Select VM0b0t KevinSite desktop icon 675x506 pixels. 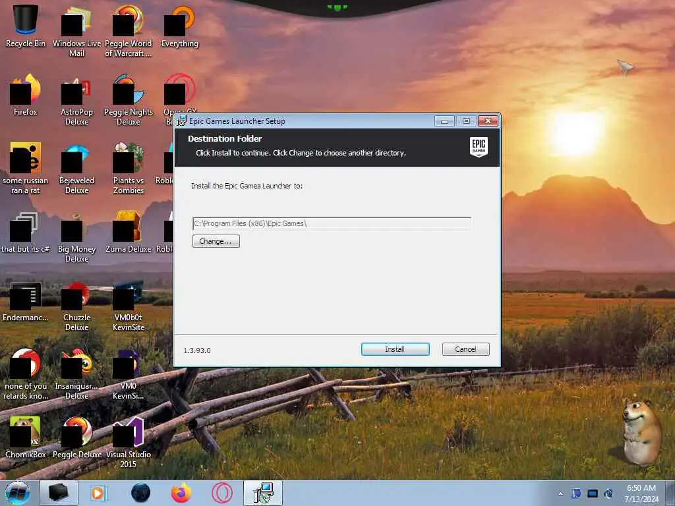point(129,306)
